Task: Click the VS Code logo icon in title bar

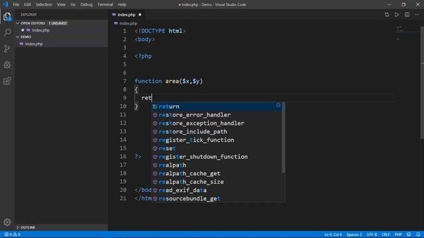Action: point(5,5)
